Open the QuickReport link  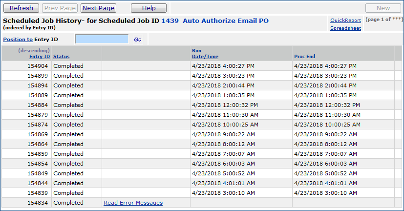pos(345,21)
